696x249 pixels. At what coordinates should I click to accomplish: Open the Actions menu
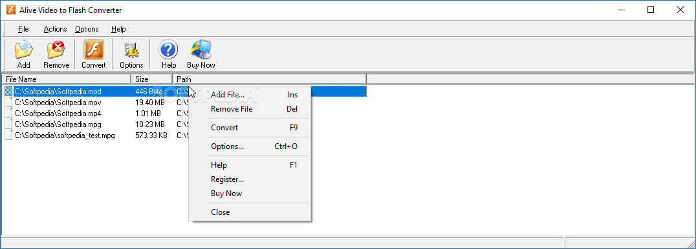point(55,29)
